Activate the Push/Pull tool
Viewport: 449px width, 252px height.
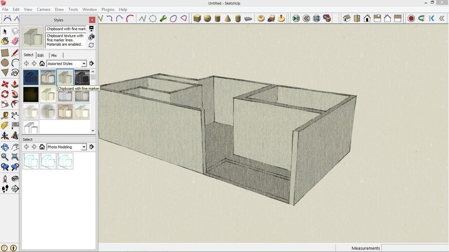pyautogui.click(x=15, y=84)
